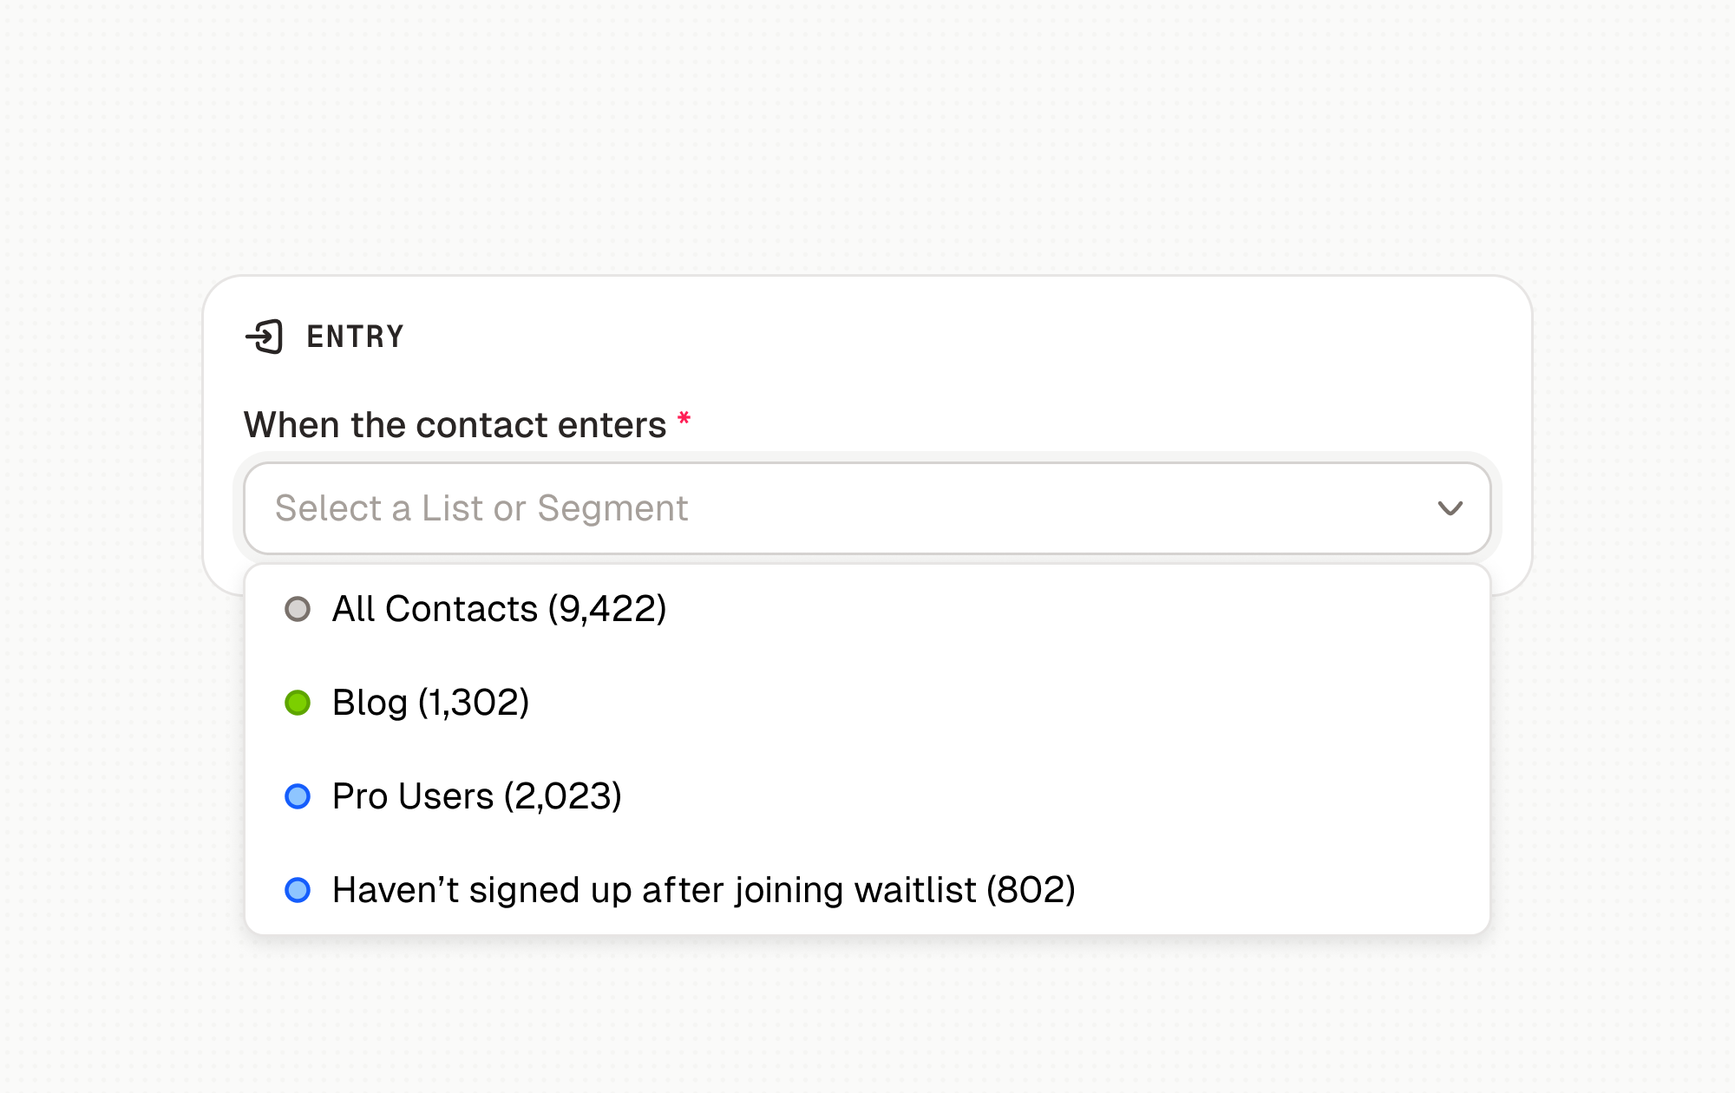The height and width of the screenshot is (1093, 1735).
Task: Click the 9,422 contact count
Action: (607, 609)
